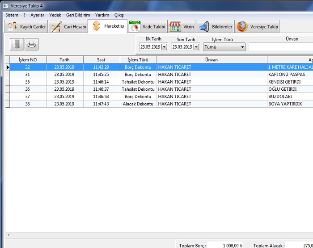Click the calculator icon button

coord(17,44)
